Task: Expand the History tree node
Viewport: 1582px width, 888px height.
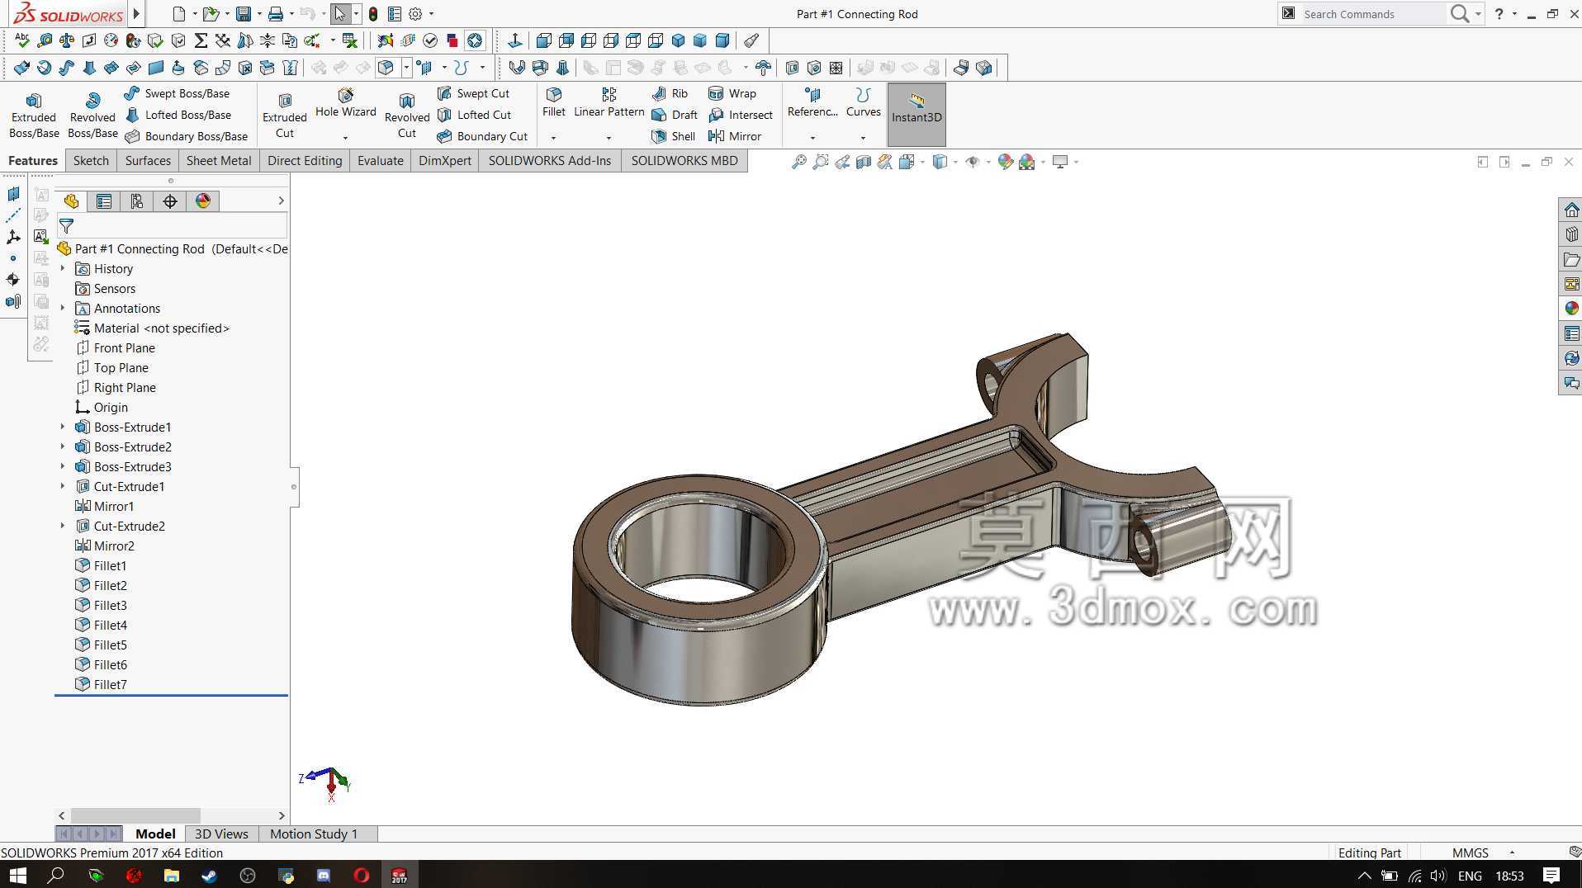Action: pyautogui.click(x=63, y=268)
